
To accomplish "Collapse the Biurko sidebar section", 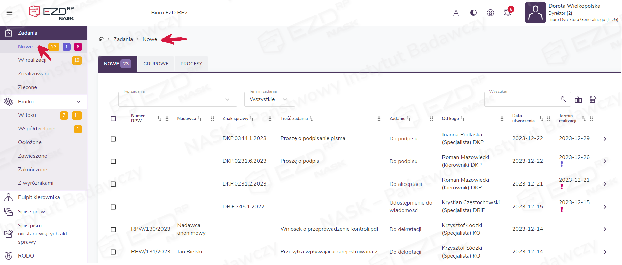I will coord(79,102).
